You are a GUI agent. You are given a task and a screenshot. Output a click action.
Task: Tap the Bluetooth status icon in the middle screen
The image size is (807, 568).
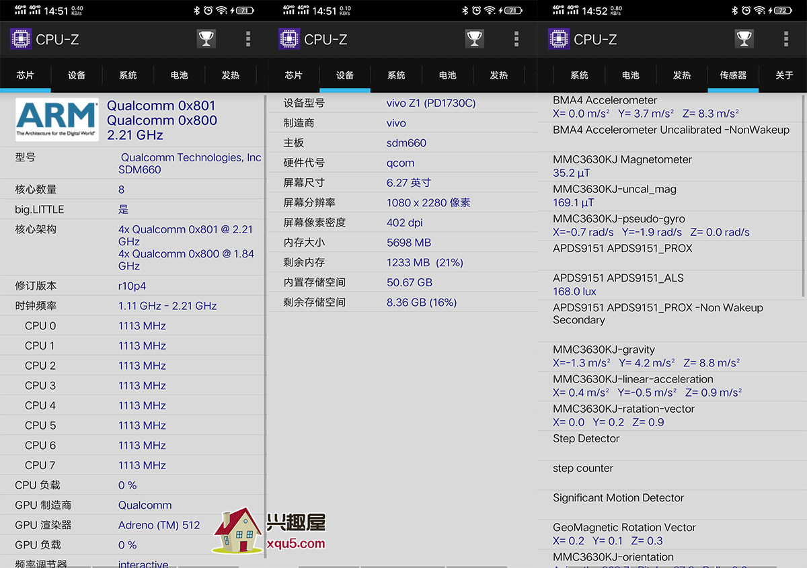click(465, 10)
